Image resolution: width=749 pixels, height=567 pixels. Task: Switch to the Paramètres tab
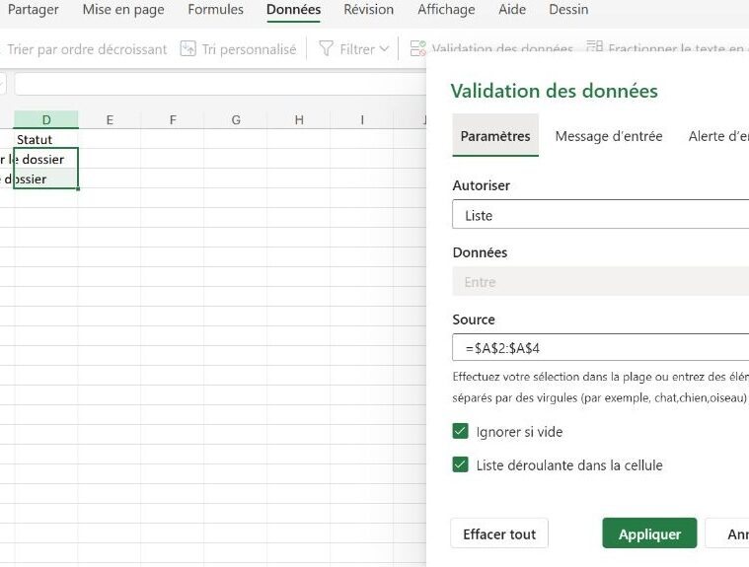[x=495, y=136]
